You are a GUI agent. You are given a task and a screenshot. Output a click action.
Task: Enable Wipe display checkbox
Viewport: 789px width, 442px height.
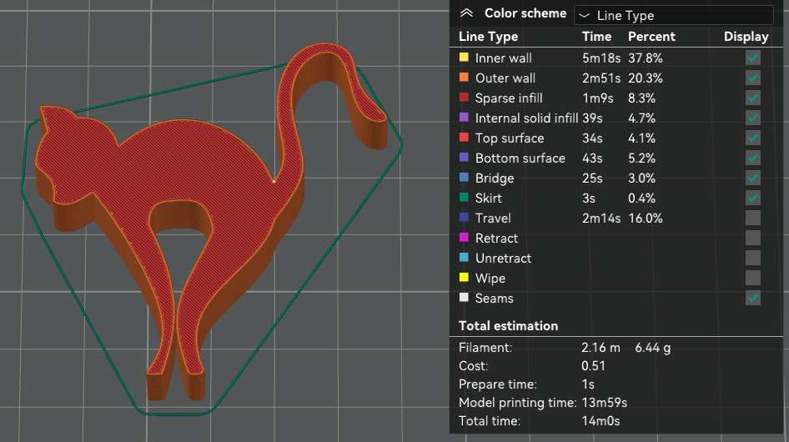pyautogui.click(x=753, y=278)
